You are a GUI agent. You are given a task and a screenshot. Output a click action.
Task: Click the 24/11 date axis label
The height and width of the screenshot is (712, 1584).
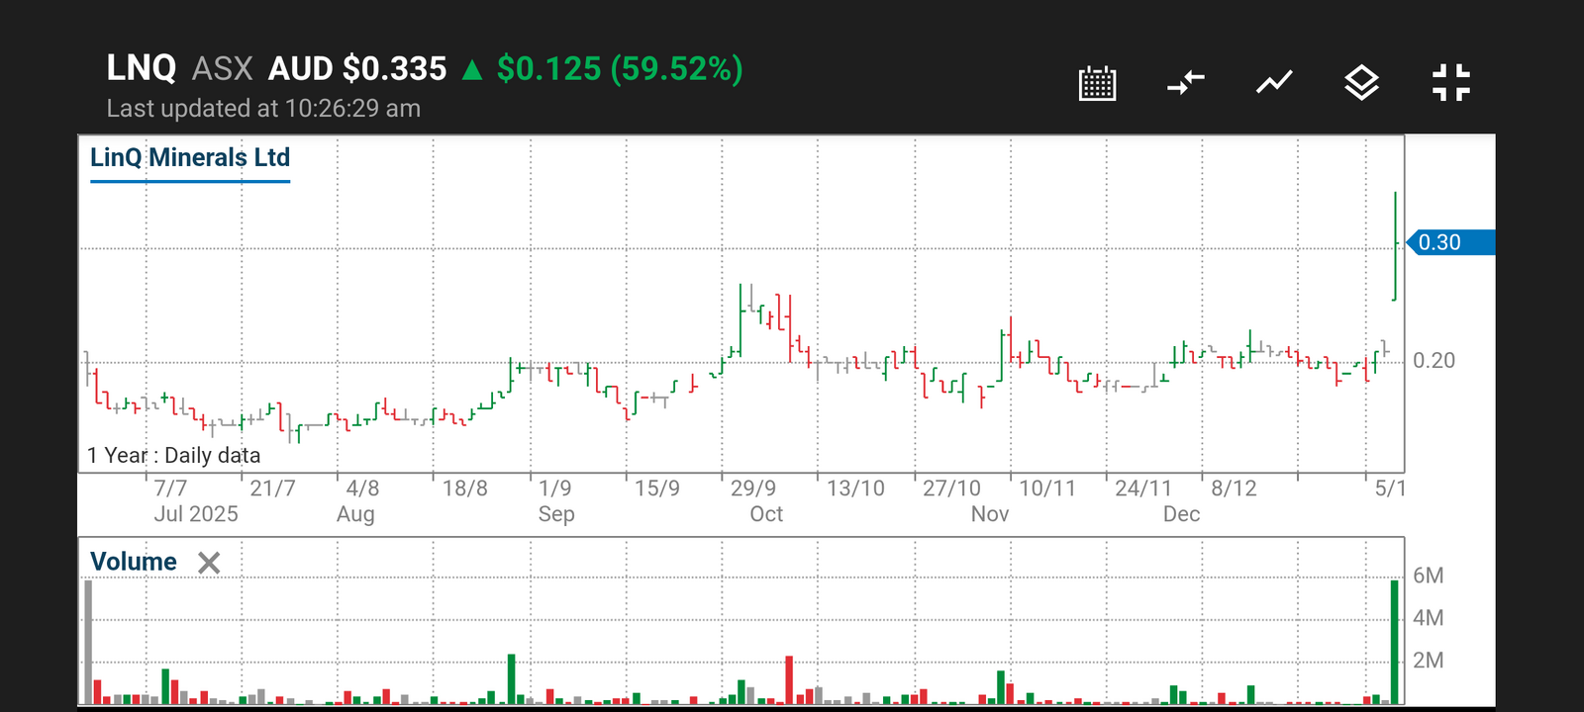(1143, 489)
